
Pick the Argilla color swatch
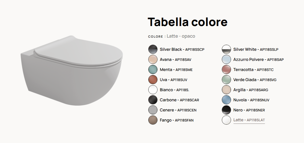coord(226,90)
